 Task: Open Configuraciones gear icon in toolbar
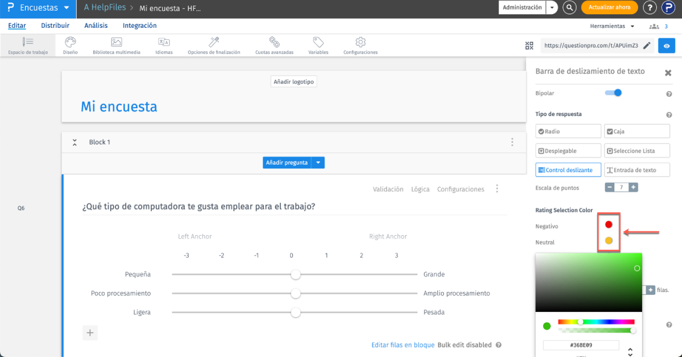click(360, 43)
